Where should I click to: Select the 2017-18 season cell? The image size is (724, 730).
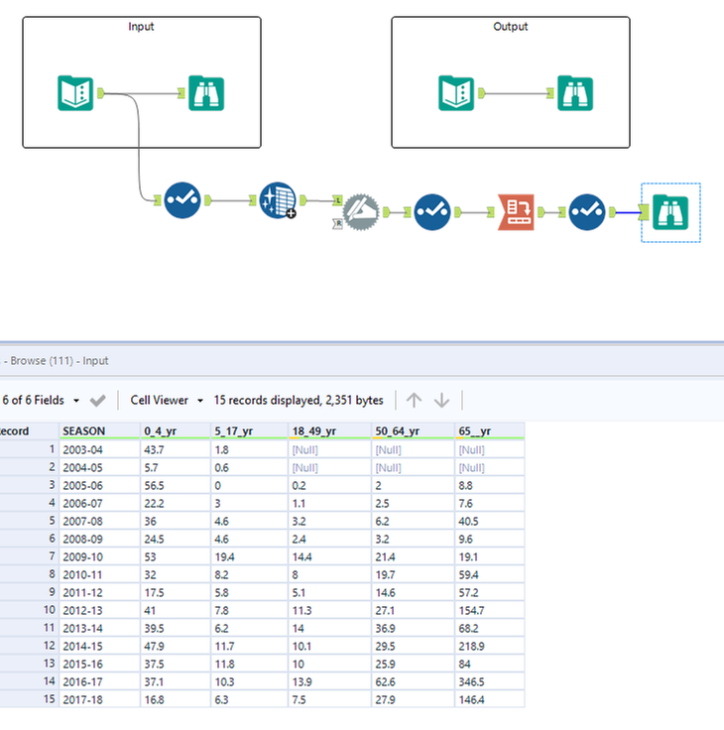[99, 699]
